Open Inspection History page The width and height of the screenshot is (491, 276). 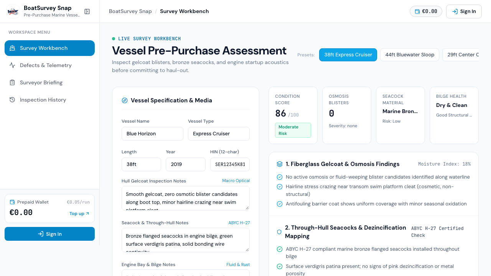pos(49,100)
